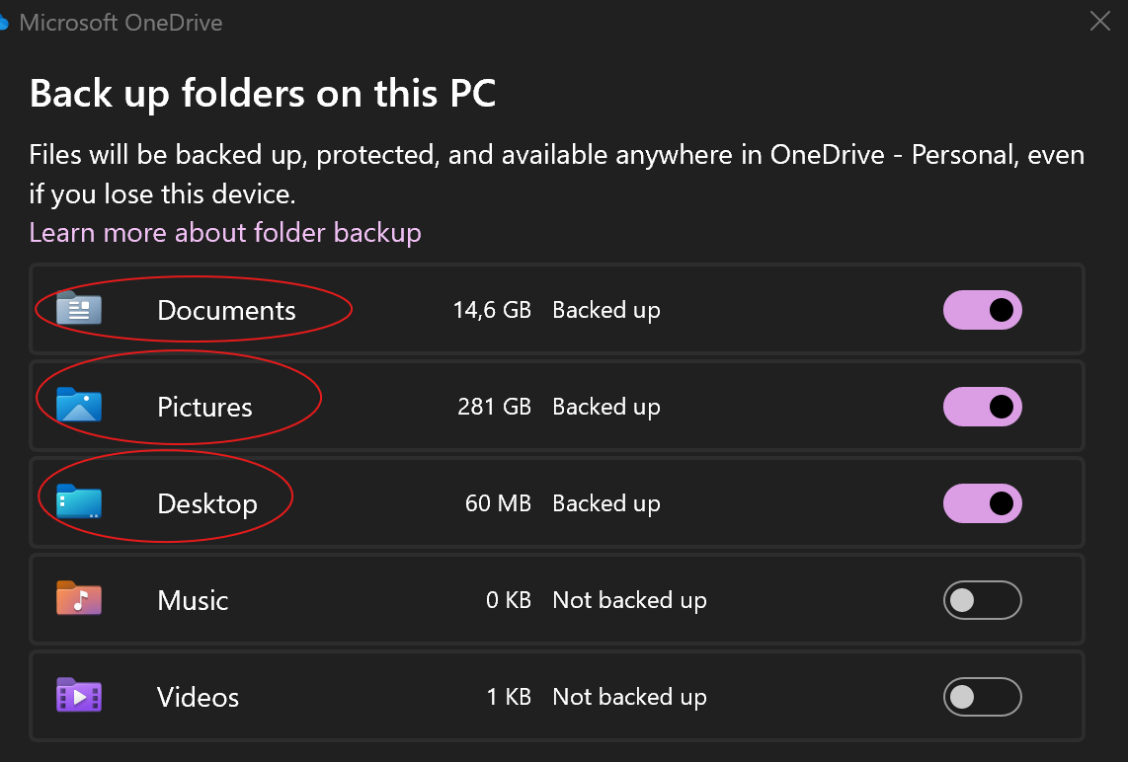
Task: Click the Documents folder icon
Action: [79, 310]
